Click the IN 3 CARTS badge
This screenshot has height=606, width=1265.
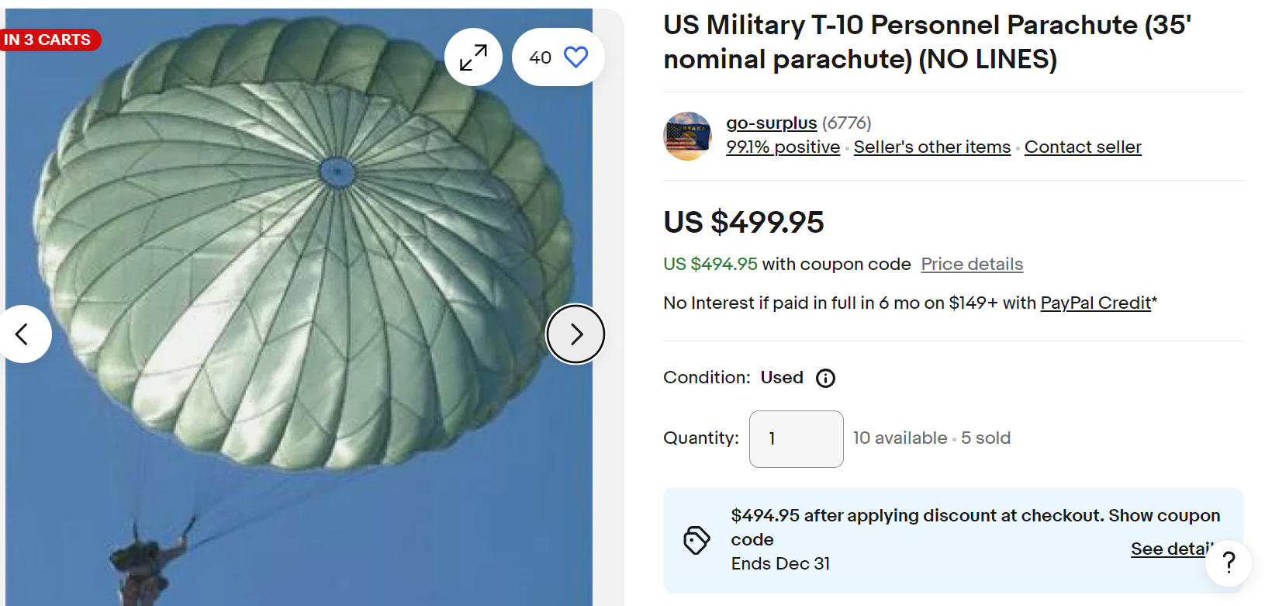point(48,40)
